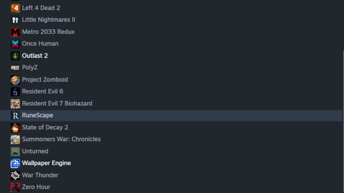Open State of Decay 2 in library

point(45,127)
